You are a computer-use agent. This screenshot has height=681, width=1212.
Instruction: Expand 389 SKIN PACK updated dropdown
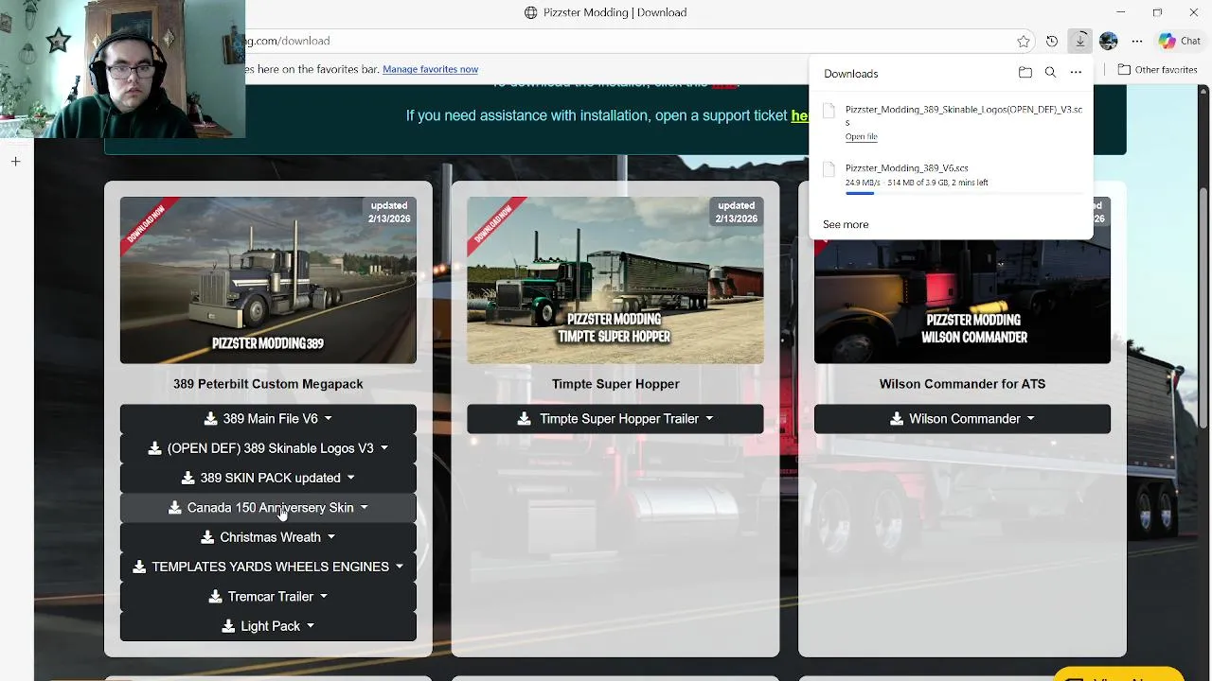pyautogui.click(x=350, y=478)
